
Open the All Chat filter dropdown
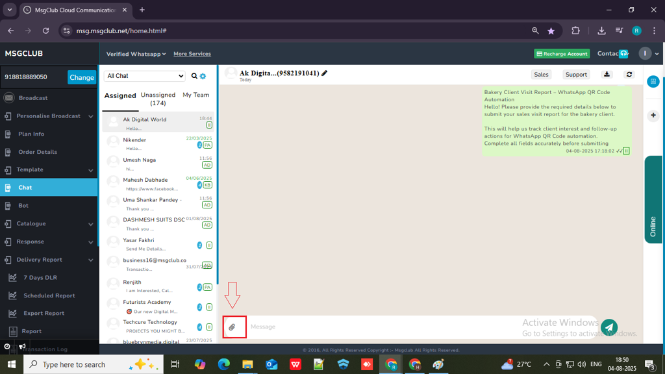145,76
